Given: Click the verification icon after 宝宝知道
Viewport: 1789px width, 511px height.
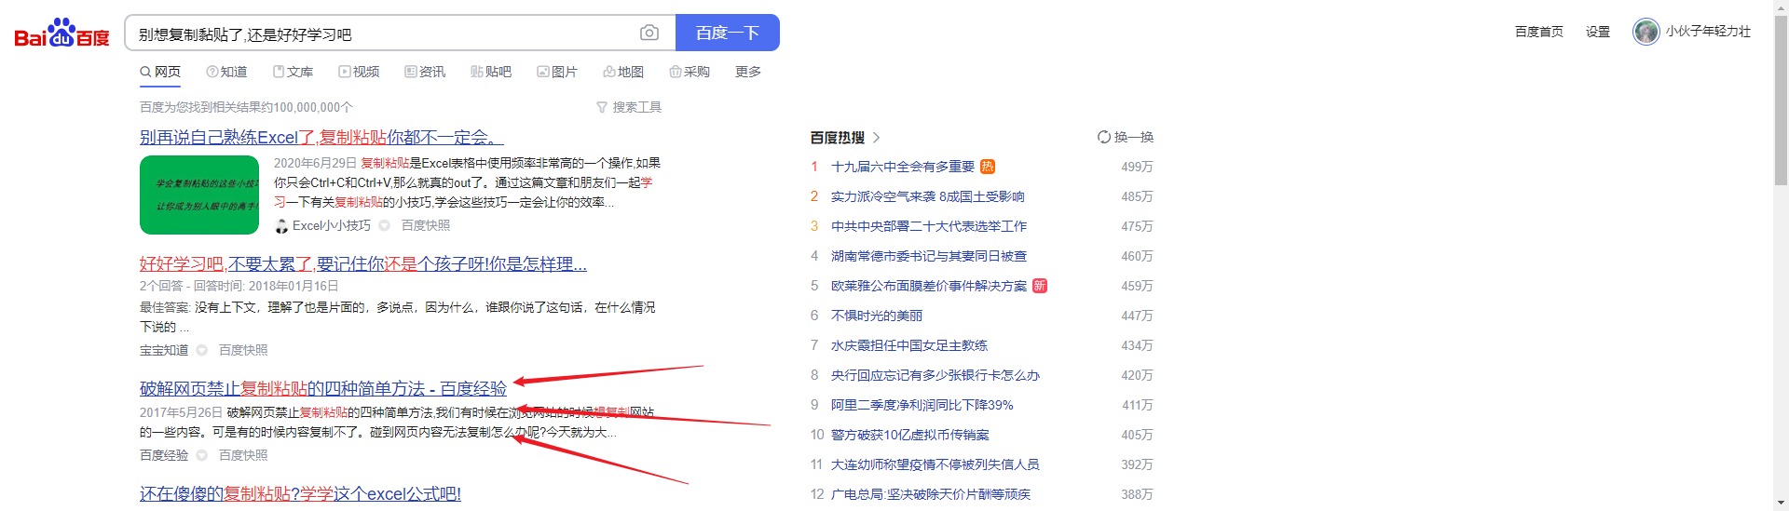Looking at the screenshot, I should coord(201,350).
